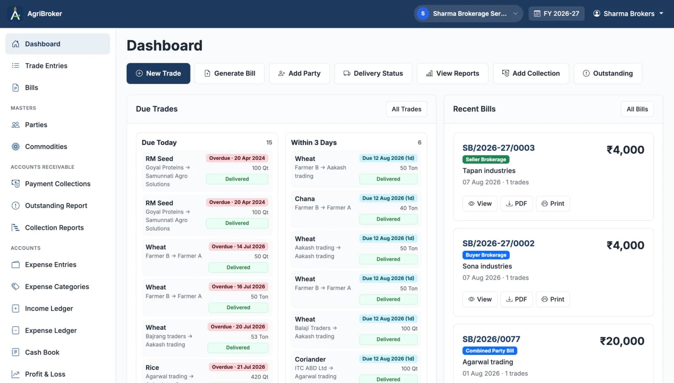Click the Add Party button
Screen dimensions: 674x383
coord(300,73)
